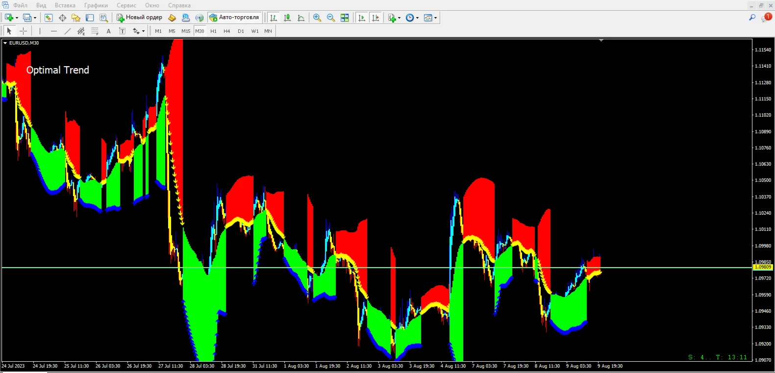
Task: Switch chart to bar chart type
Action: click(x=274, y=18)
